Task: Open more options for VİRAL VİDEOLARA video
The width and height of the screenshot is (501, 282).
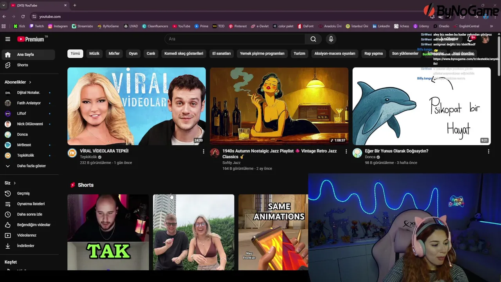Action: click(203, 151)
